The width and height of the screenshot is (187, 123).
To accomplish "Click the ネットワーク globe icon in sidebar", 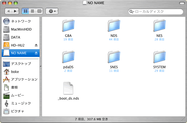I will 6,21.
